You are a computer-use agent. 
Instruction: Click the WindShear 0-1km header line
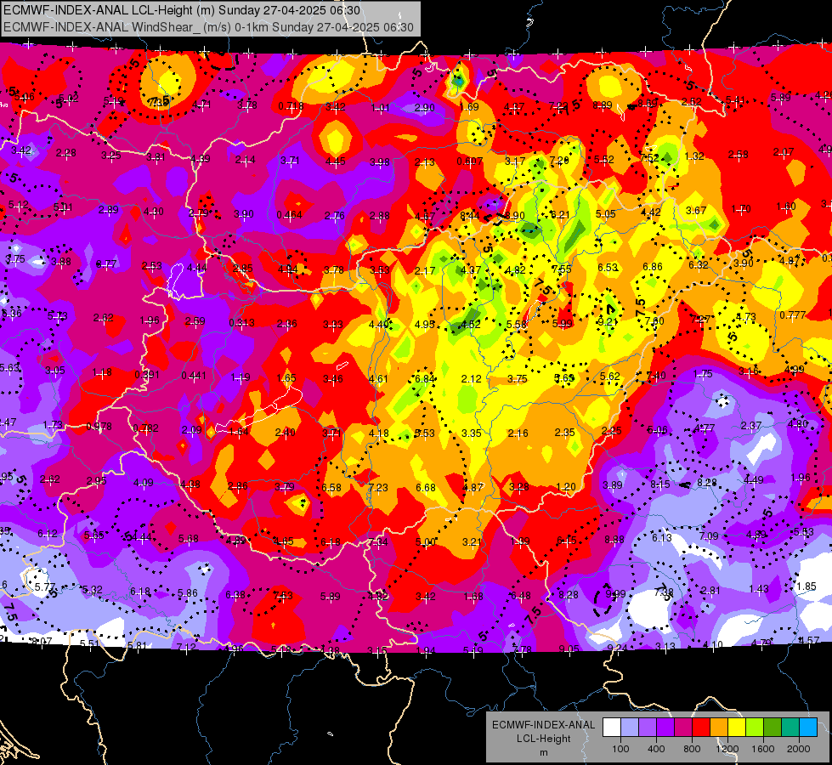(x=208, y=27)
